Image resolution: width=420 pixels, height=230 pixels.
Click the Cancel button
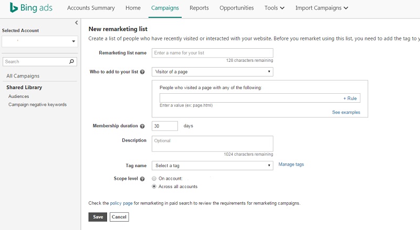(119, 217)
